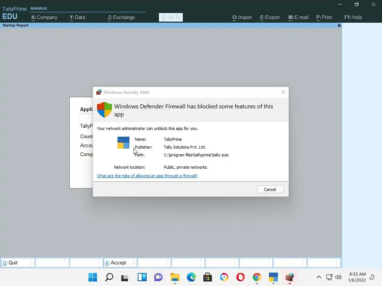Open the Windows Start menu
The width and height of the screenshot is (382, 286).
point(93,277)
